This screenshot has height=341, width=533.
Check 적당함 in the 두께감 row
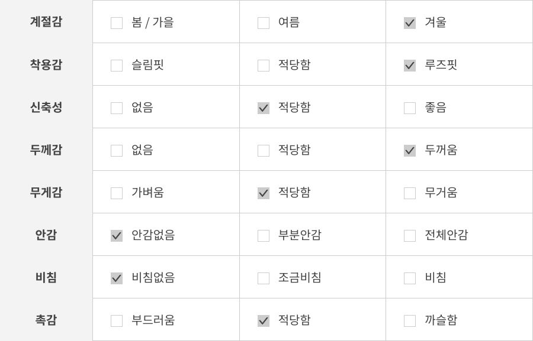pyautogui.click(x=264, y=151)
